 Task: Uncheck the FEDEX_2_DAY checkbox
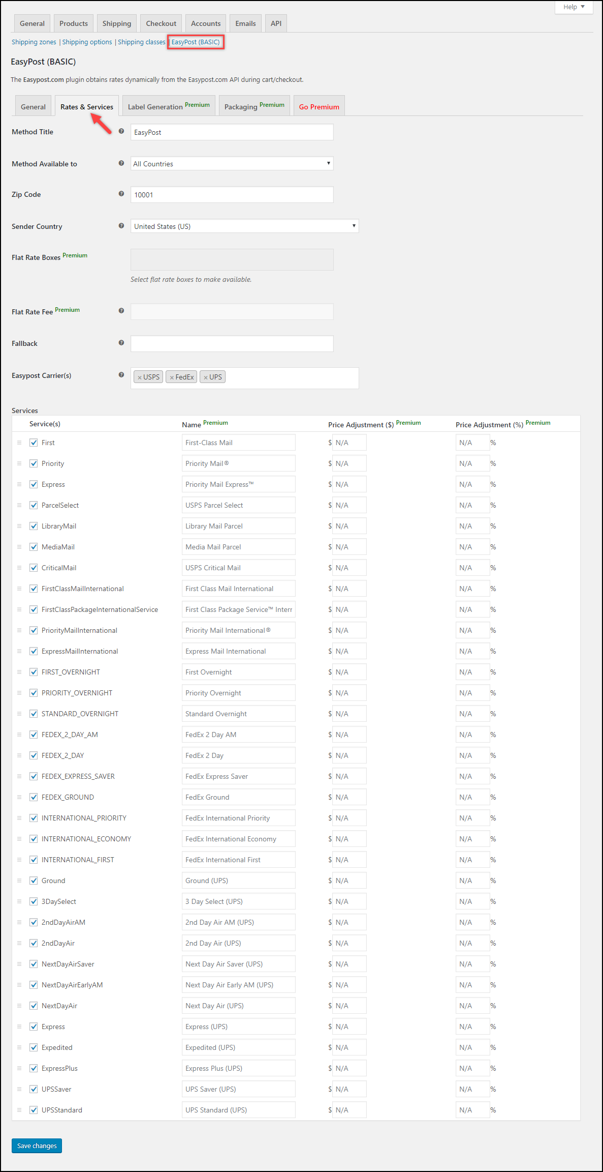34,755
